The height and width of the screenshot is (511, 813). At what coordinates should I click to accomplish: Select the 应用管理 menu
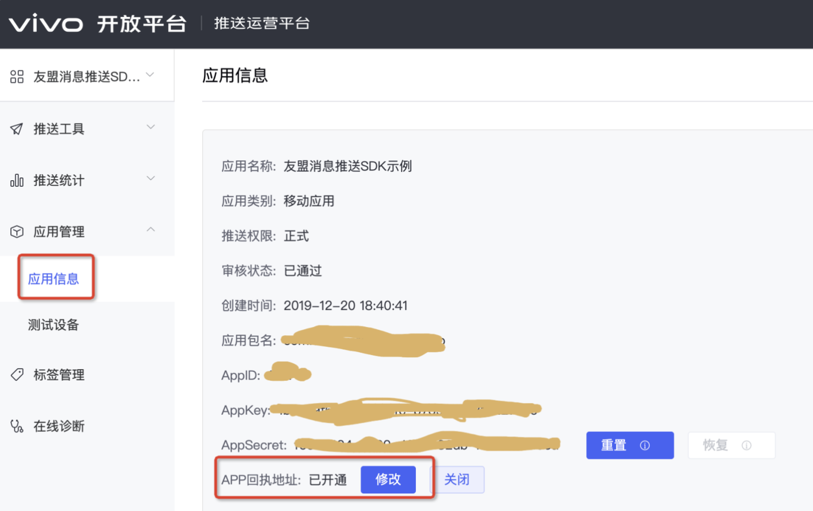(87, 231)
